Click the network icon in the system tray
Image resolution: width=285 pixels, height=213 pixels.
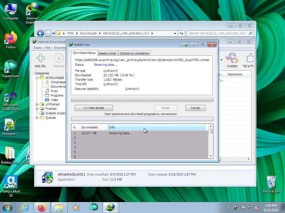click(x=250, y=208)
